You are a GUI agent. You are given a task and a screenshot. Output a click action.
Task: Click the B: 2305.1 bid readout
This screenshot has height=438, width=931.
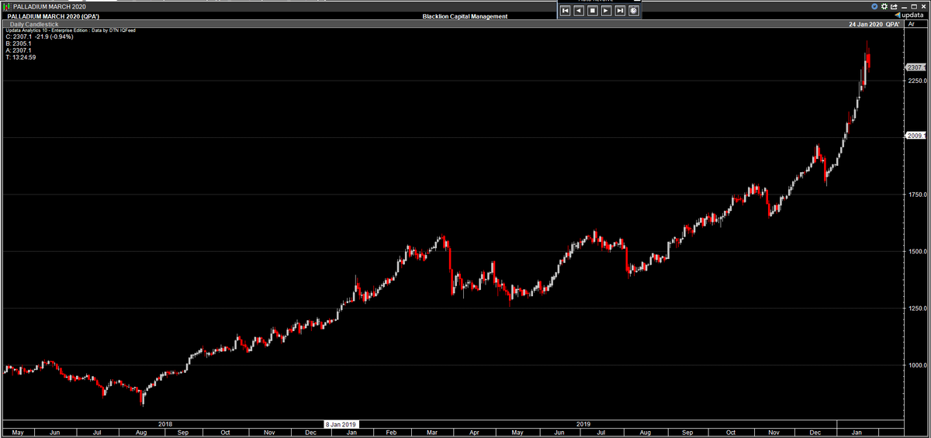tap(19, 43)
